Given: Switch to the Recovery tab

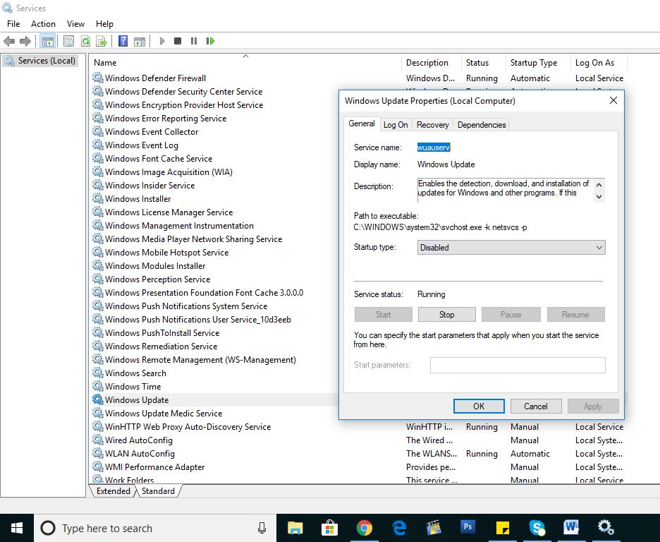Looking at the screenshot, I should [433, 125].
